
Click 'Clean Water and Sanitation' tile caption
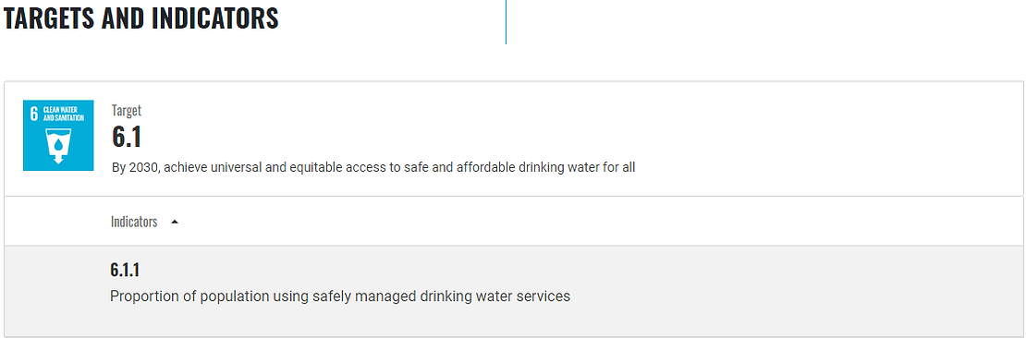(63, 113)
